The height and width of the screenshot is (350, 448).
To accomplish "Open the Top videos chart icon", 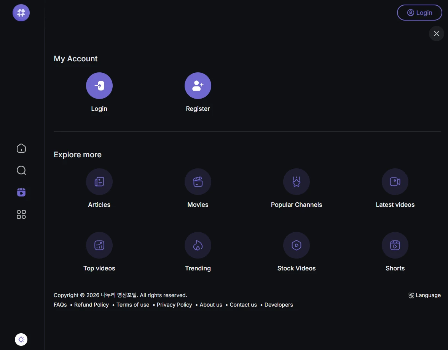I will [99, 245].
